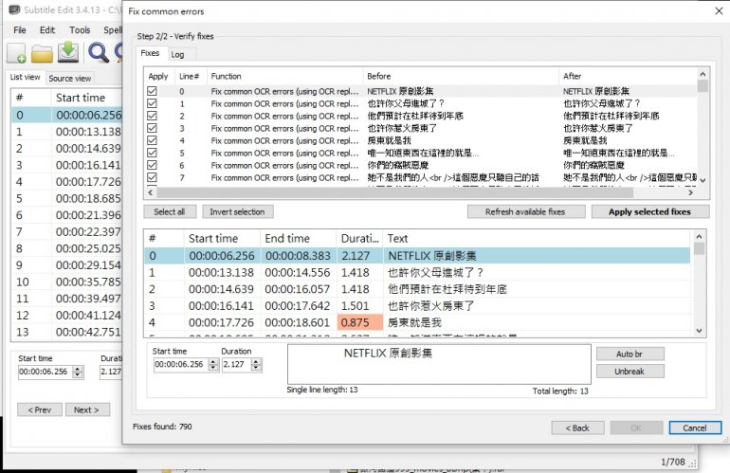Screen dimensions: 730x473
Task: Switch to Source view tab
Action: (x=70, y=79)
